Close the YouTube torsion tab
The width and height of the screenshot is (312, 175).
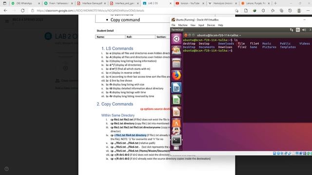pyautogui.click(x=203, y=3)
